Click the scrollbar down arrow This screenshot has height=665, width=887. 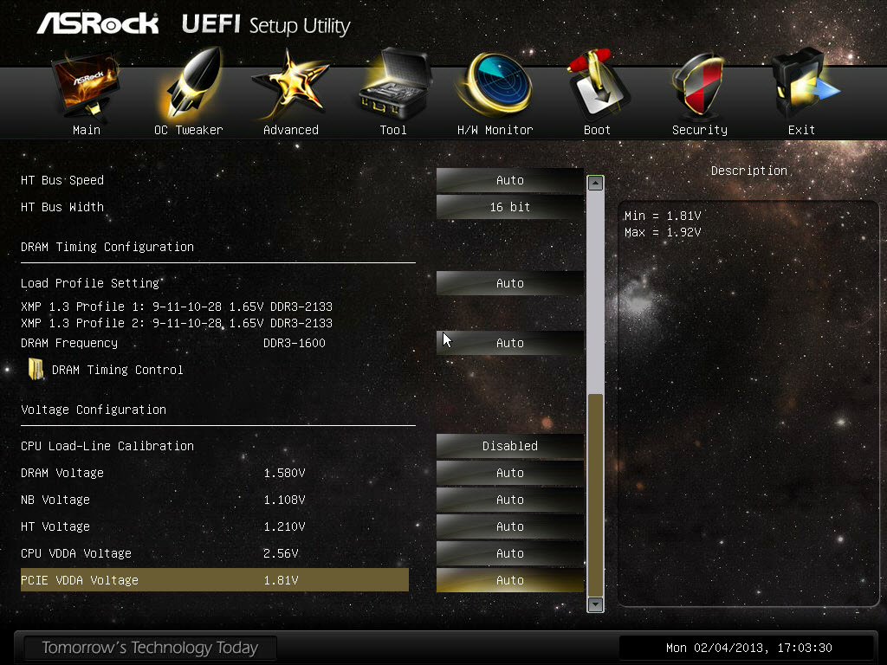pos(595,604)
